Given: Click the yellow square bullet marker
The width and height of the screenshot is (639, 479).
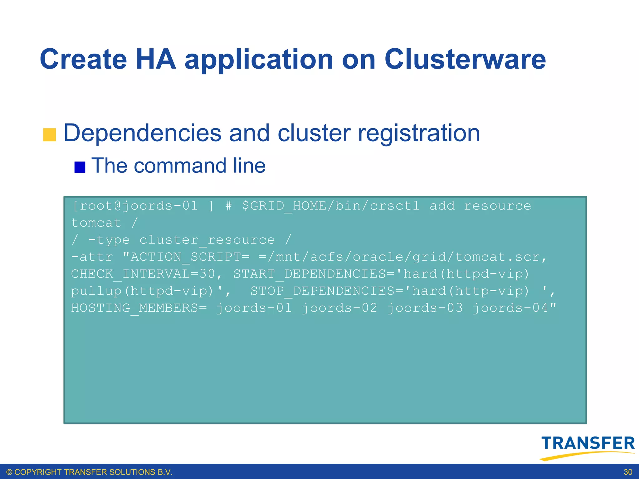Looking at the screenshot, I should (x=49, y=135).
